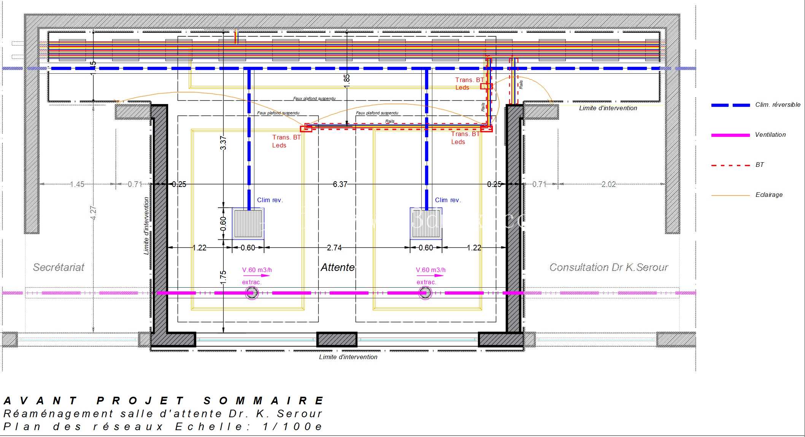Click the 'Clim rev.' label above the left unit
Viewport: 805px width, 437px height.
click(x=270, y=200)
